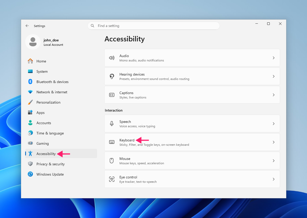Minimize the Settings window
The height and width of the screenshot is (218, 307).
(256, 23)
